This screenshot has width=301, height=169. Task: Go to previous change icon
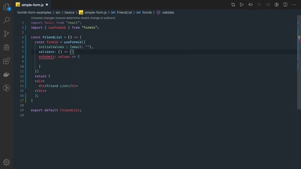(251, 5)
